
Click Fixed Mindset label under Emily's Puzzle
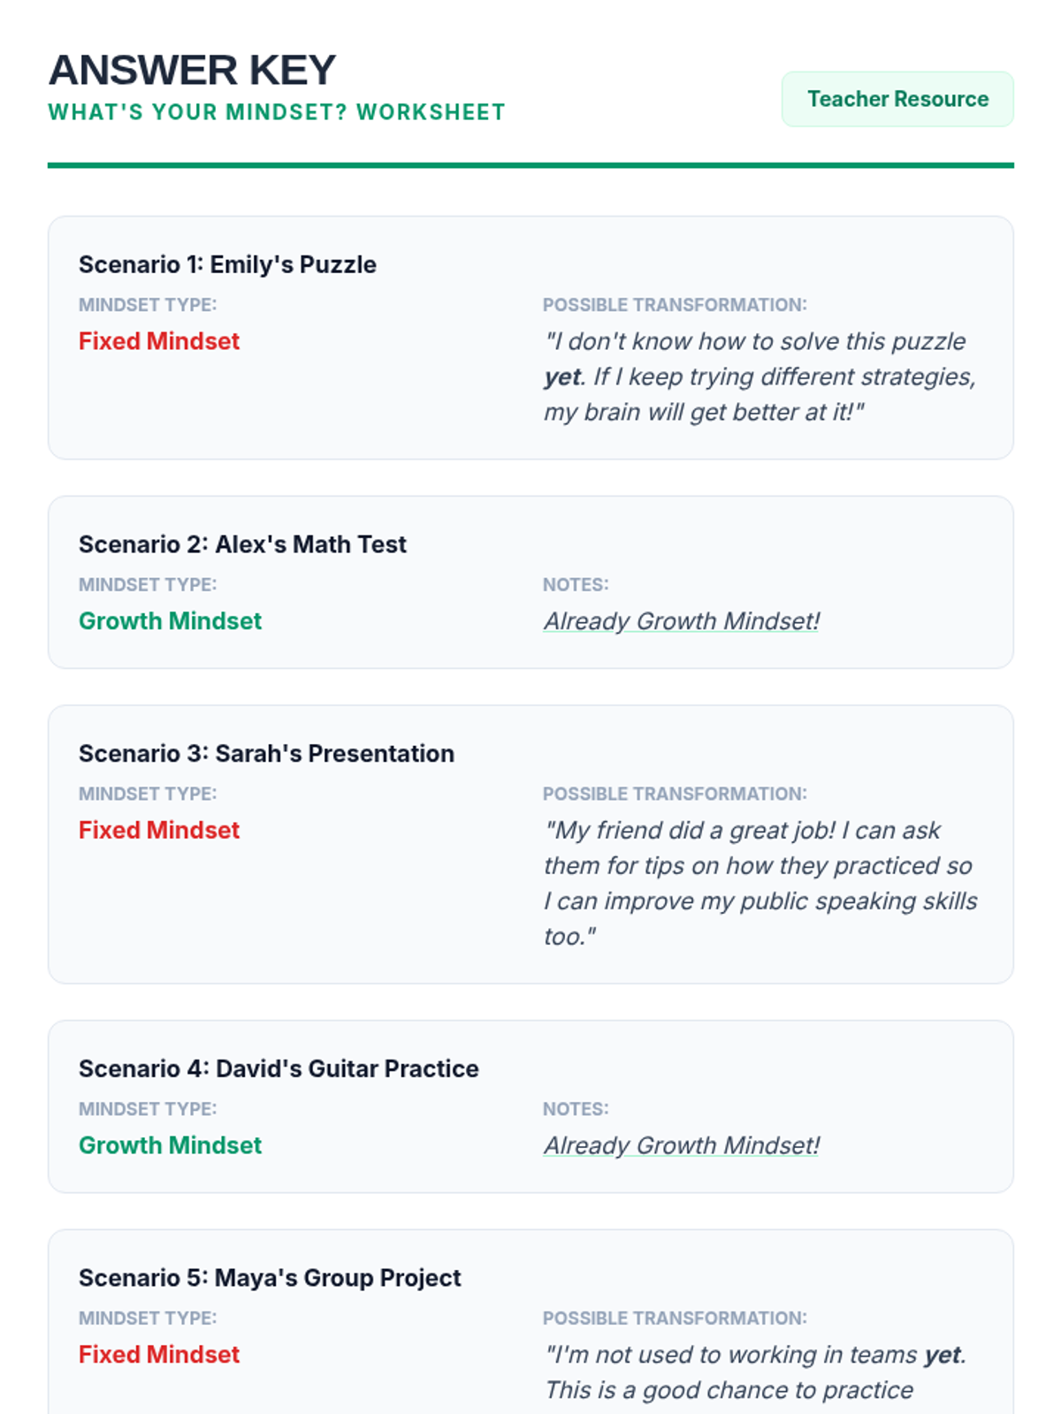click(159, 341)
